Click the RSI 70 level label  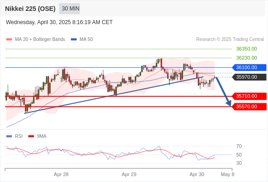[239, 146]
